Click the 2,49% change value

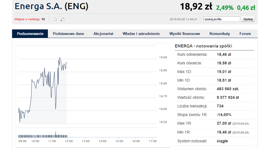pos(225,8)
